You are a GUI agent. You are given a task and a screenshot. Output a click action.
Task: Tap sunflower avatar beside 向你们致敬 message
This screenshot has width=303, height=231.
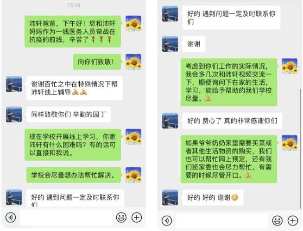[x=133, y=62]
